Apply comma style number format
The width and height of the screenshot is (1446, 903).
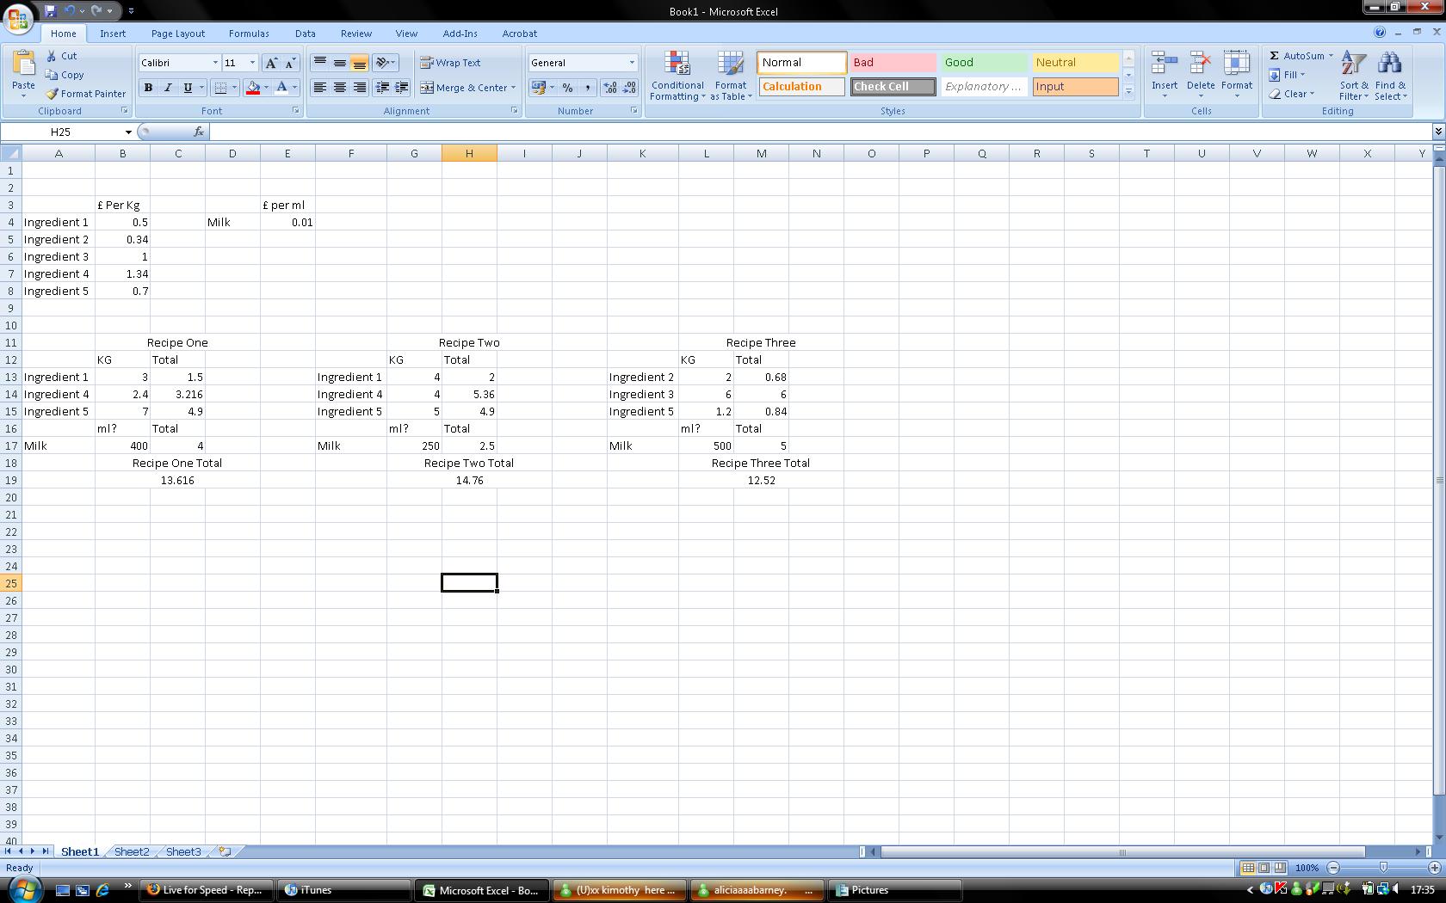click(587, 88)
